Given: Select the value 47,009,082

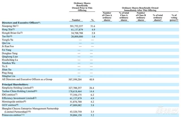Looking at the screenshot, I should tap(76, 105).
